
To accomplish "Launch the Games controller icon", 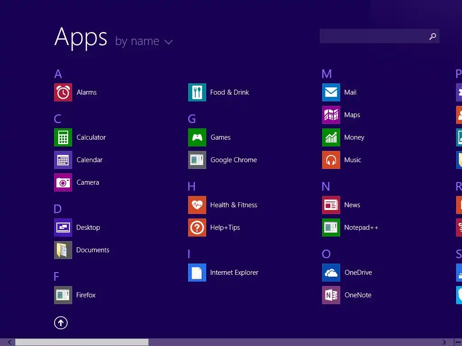I will (197, 137).
